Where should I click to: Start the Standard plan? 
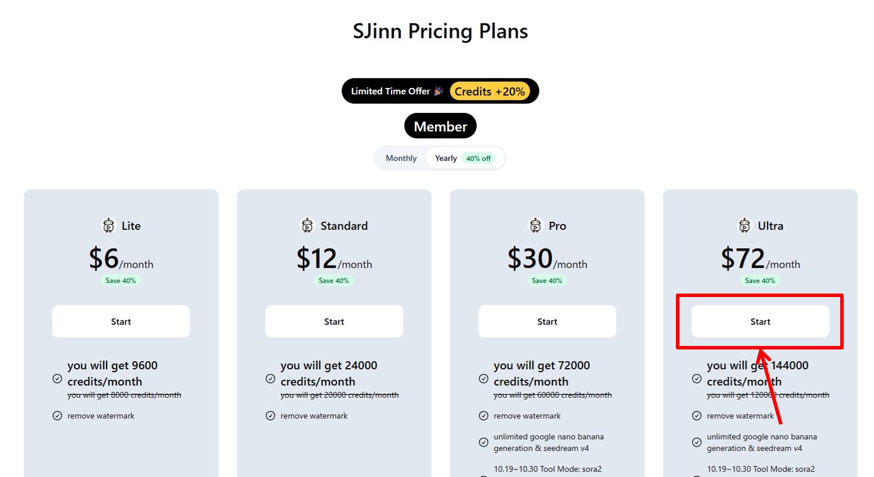334,321
